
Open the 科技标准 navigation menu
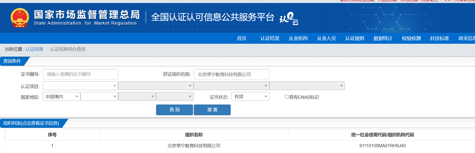click(x=440, y=38)
